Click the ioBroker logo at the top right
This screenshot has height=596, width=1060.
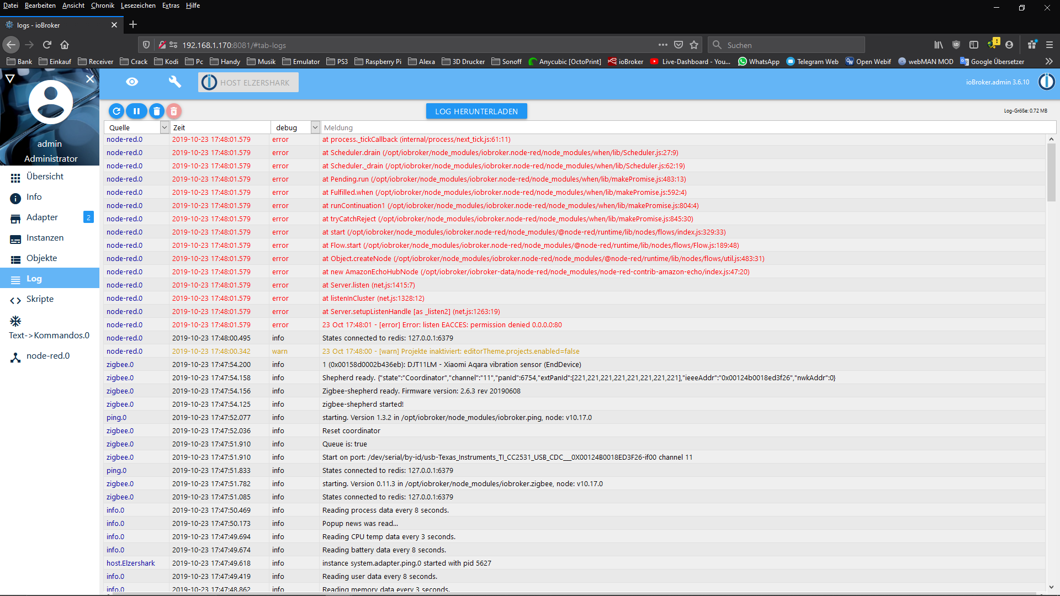1046,82
